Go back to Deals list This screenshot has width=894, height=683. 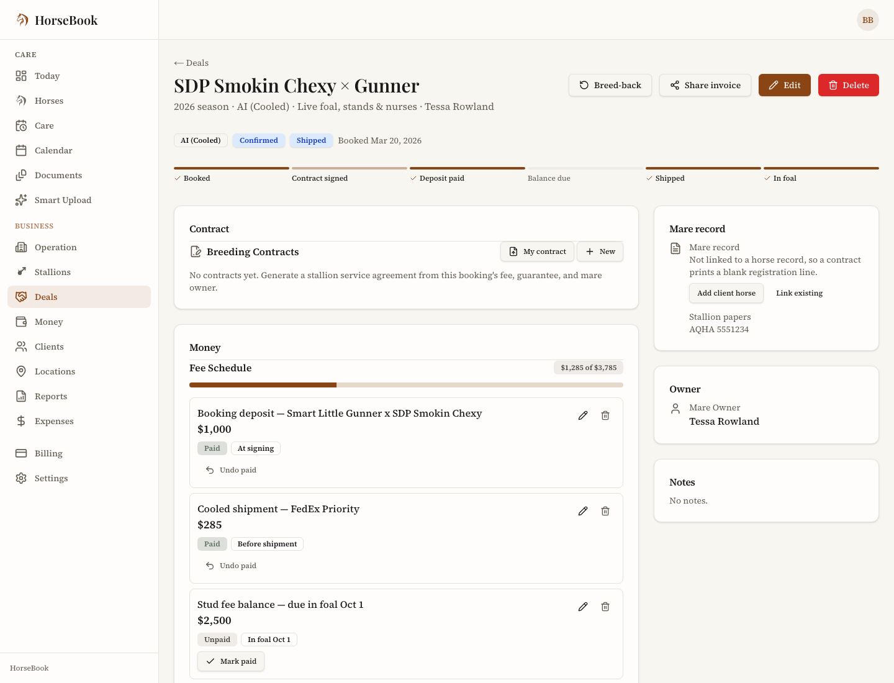tap(191, 63)
